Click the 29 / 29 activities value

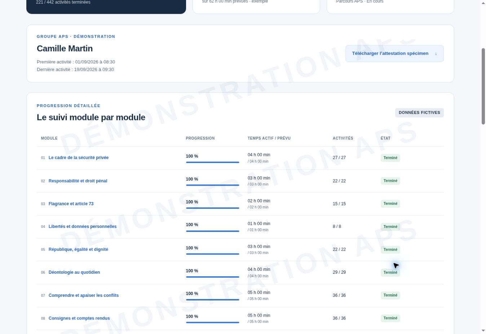point(339,272)
